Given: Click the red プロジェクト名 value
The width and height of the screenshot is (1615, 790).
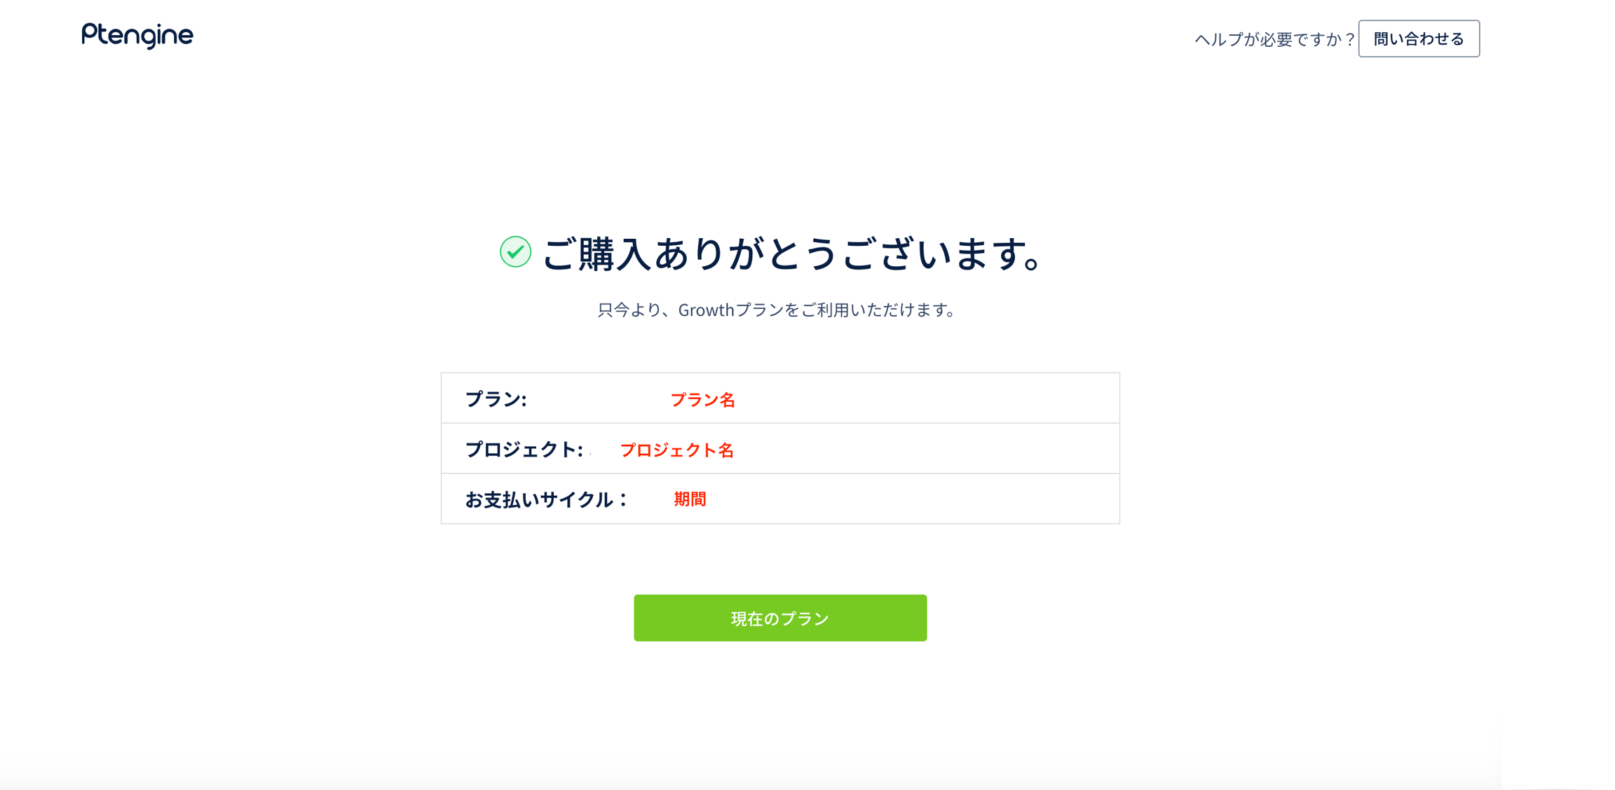Looking at the screenshot, I should click(x=676, y=450).
